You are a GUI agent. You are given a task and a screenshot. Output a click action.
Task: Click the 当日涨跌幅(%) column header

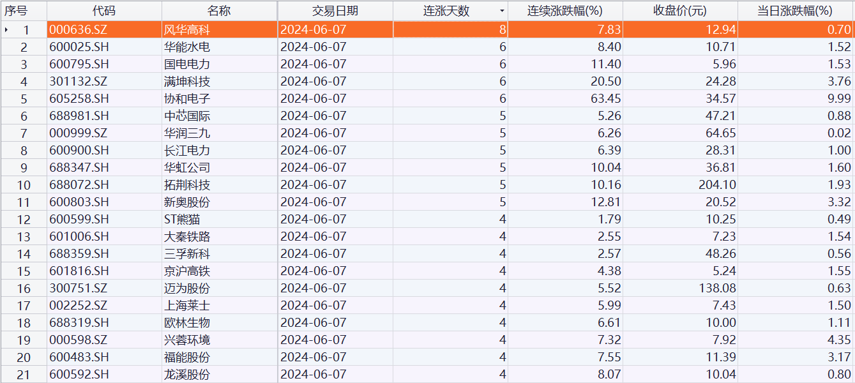pyautogui.click(x=795, y=11)
